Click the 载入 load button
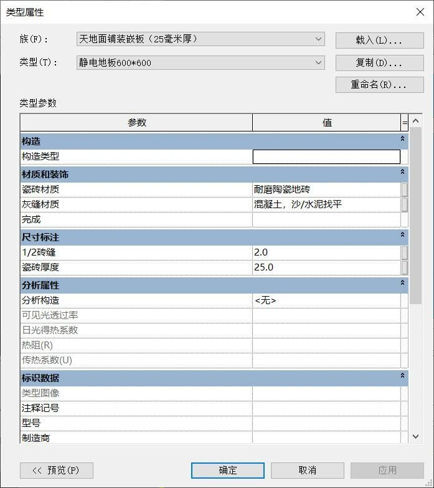 (379, 40)
